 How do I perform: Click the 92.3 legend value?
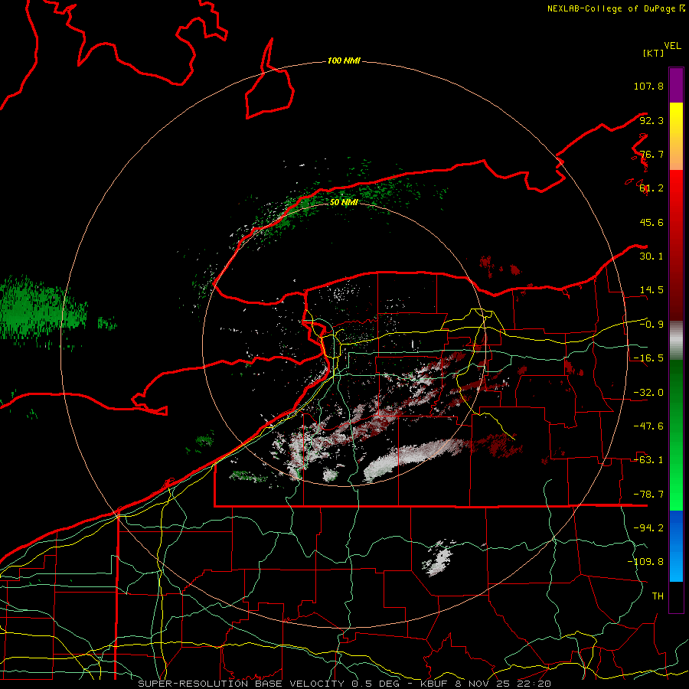pos(651,120)
